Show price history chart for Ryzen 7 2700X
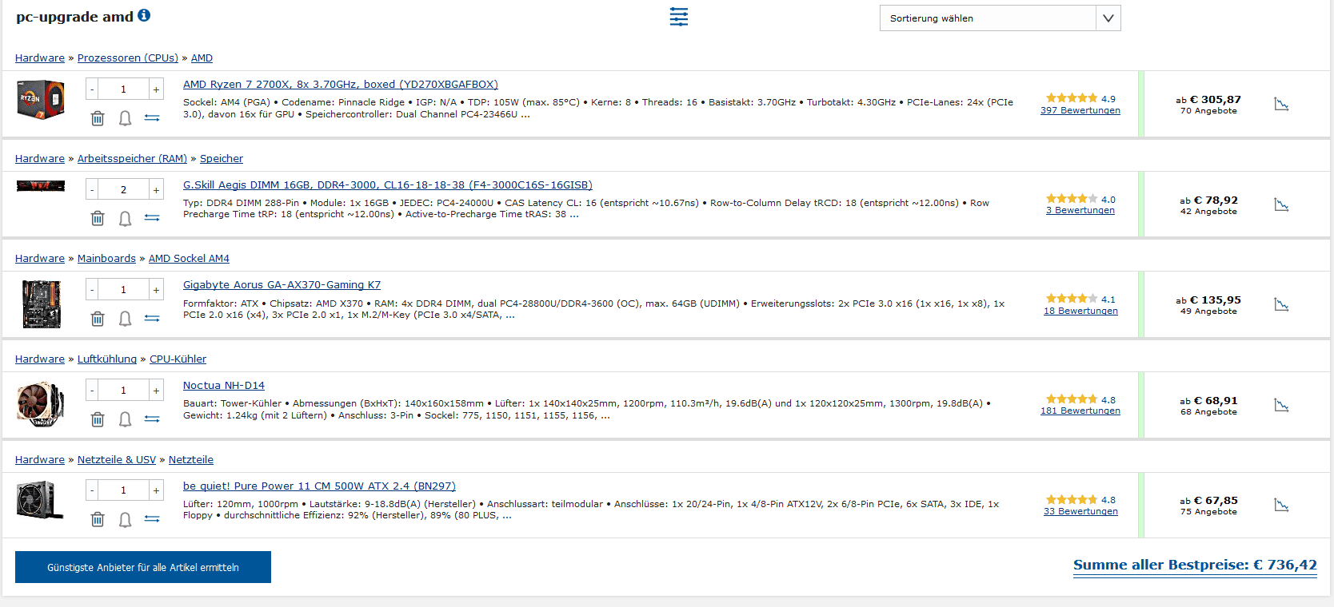1334x607 pixels. [x=1281, y=105]
